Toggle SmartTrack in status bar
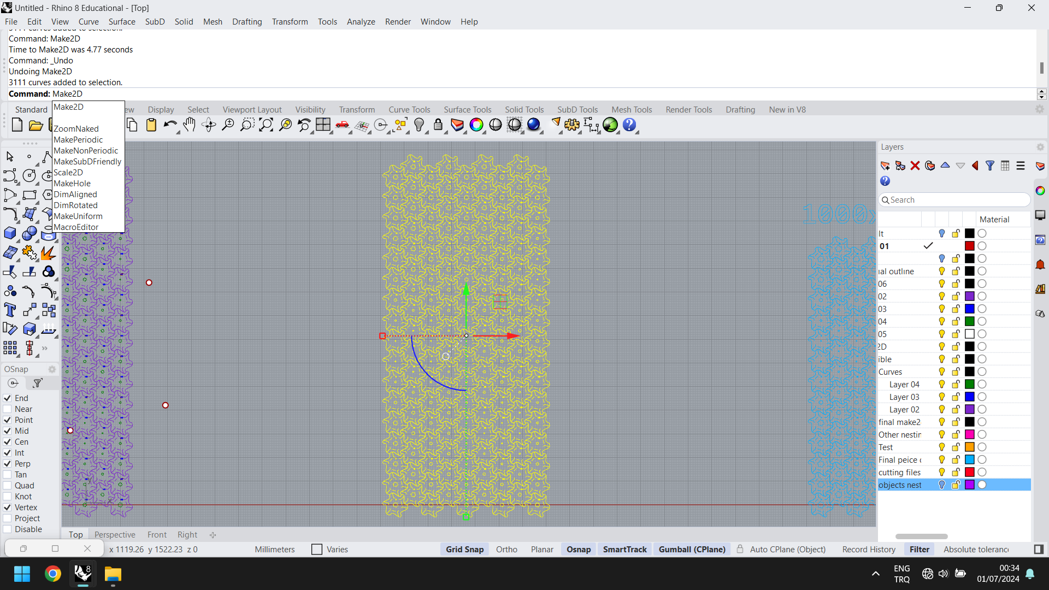The height and width of the screenshot is (590, 1049). click(x=624, y=550)
